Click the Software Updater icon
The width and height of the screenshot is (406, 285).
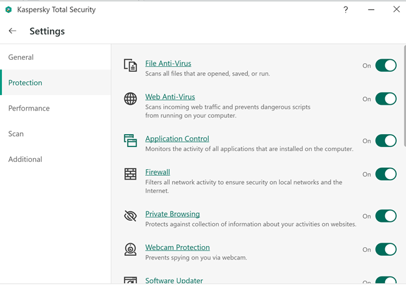click(130, 280)
